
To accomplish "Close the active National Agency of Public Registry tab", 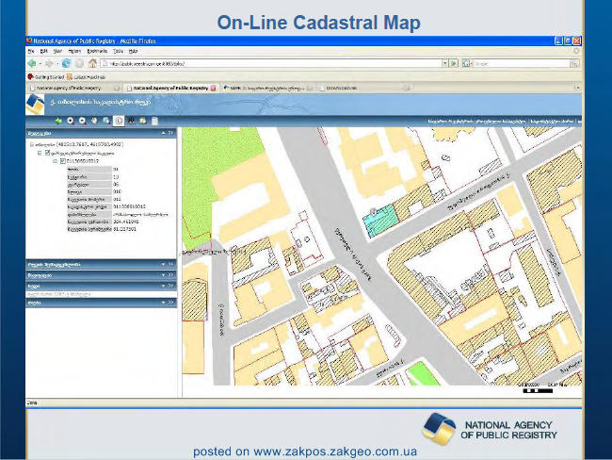I will click(213, 89).
